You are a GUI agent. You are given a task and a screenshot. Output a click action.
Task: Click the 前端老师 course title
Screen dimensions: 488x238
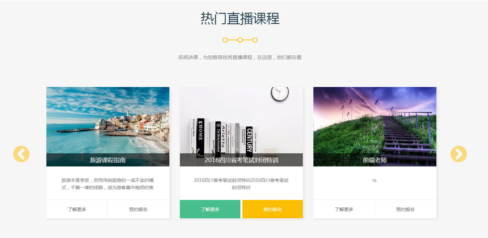(x=375, y=160)
